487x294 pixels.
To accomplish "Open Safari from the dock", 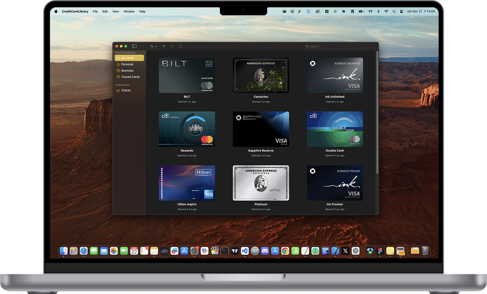I will coord(84,251).
